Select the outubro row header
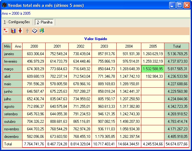 click(x=13, y=122)
